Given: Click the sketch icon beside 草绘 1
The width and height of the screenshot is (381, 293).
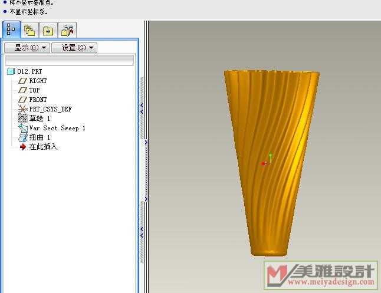Looking at the screenshot, I should [22, 118].
